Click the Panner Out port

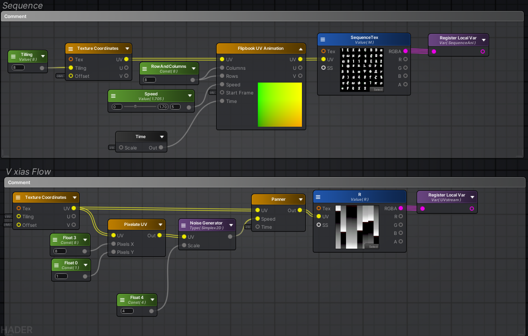pyautogui.click(x=300, y=210)
